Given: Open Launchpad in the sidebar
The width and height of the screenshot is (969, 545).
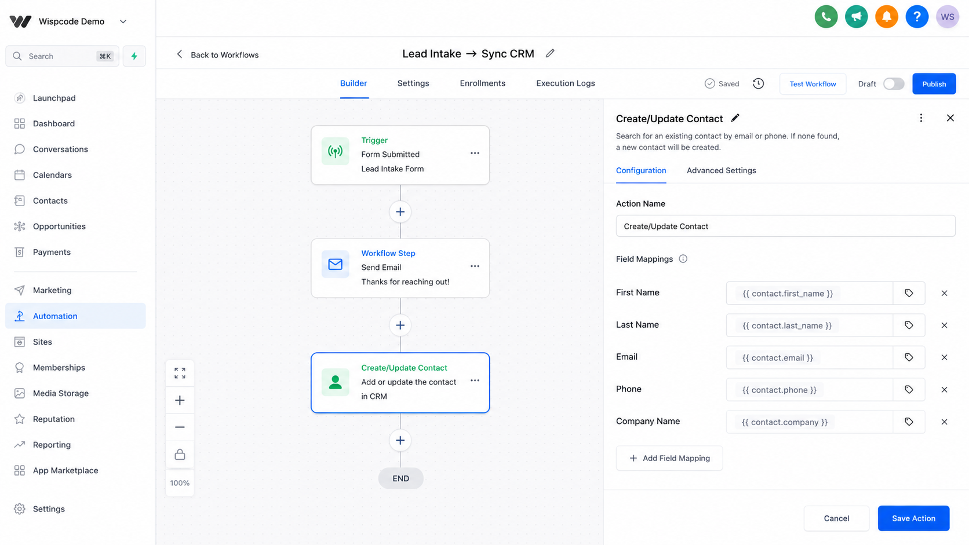Looking at the screenshot, I should 75,98.
